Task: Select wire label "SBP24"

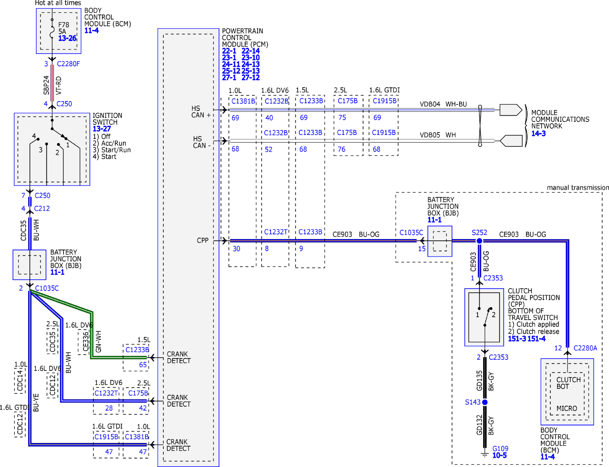Action: (x=46, y=85)
